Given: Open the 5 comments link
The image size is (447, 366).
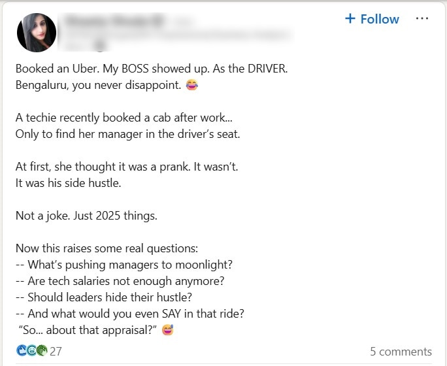Looking at the screenshot, I should (401, 352).
